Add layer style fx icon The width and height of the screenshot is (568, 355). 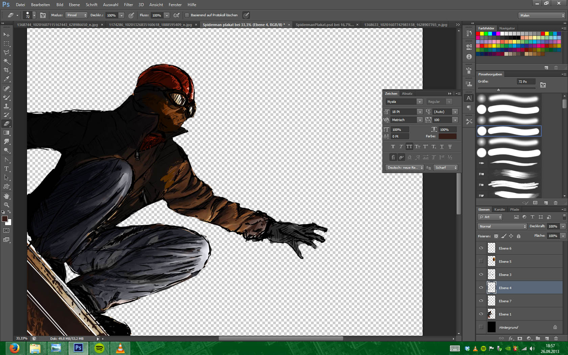point(511,338)
